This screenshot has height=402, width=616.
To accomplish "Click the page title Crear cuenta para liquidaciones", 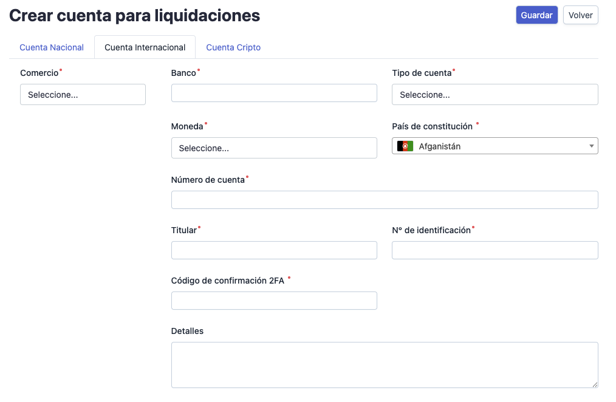I will [x=134, y=15].
